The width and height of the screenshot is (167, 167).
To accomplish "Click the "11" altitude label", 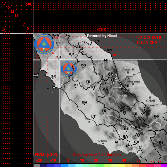I will (x=16, y=16).
